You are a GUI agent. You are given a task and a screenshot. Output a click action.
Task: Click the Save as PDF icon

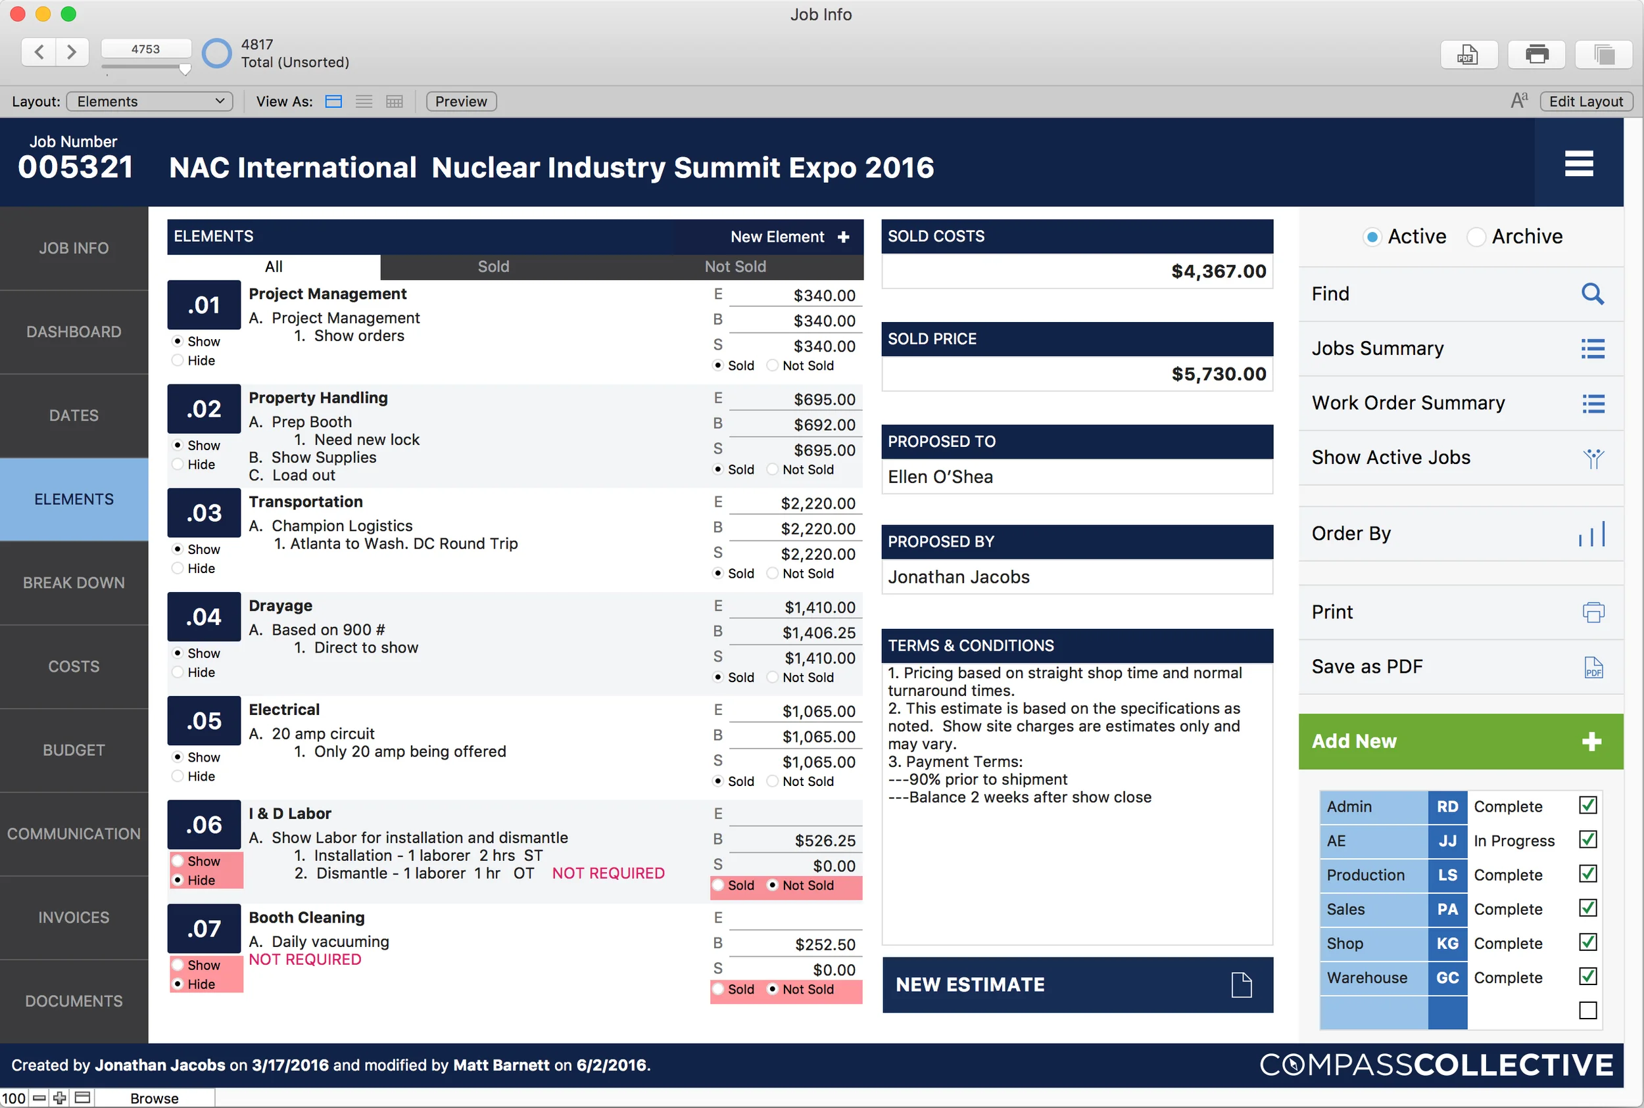(x=1593, y=667)
